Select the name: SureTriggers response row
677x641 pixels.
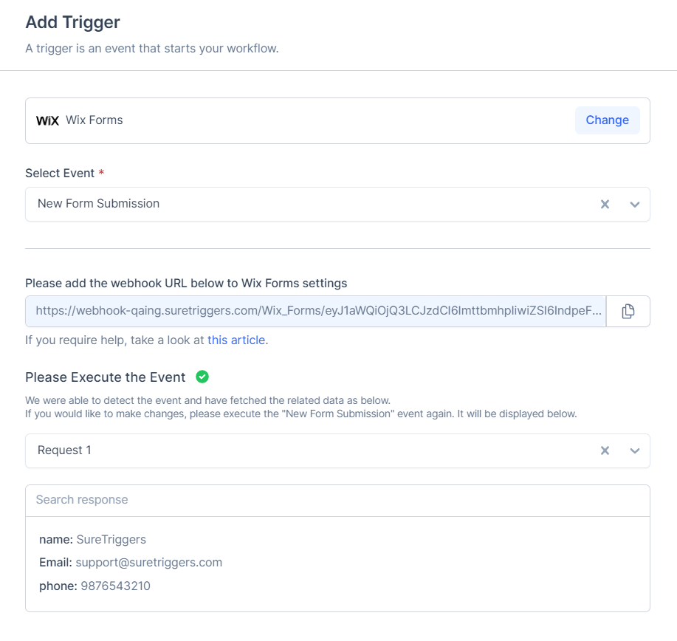(x=92, y=540)
